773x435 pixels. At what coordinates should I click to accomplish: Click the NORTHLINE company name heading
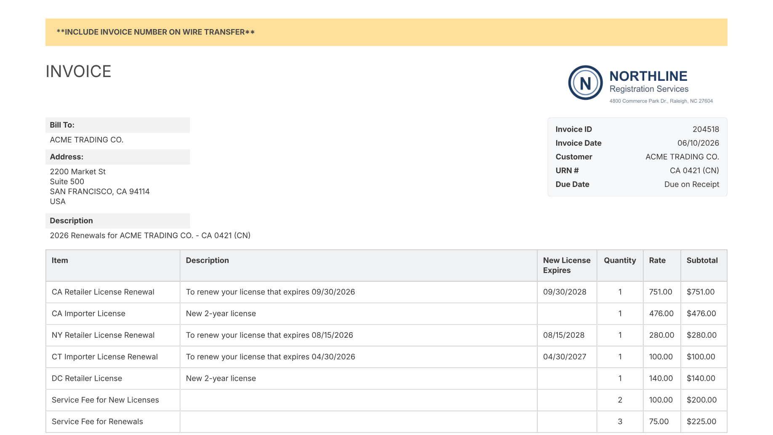[648, 76]
